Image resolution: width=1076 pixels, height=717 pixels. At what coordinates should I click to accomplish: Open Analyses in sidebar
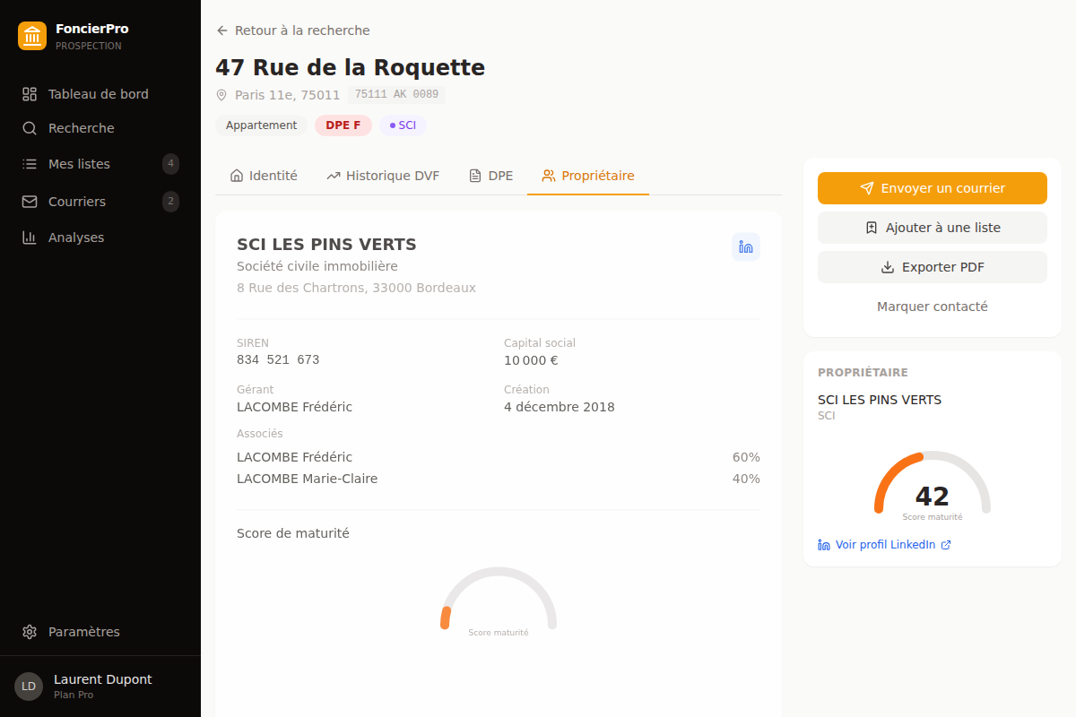[100, 238]
